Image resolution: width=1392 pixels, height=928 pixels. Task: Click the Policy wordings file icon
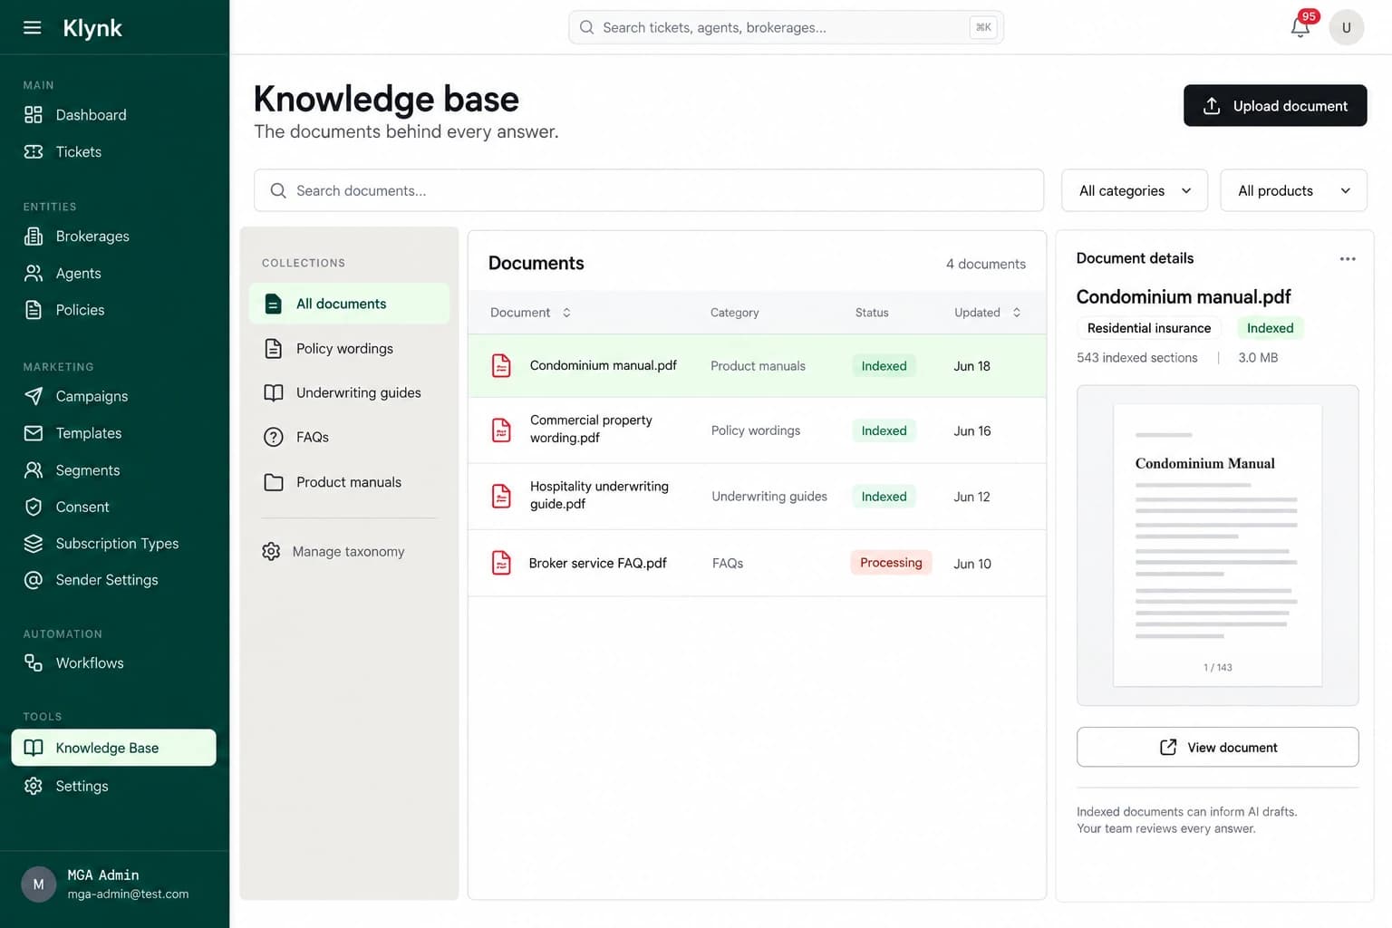click(273, 348)
